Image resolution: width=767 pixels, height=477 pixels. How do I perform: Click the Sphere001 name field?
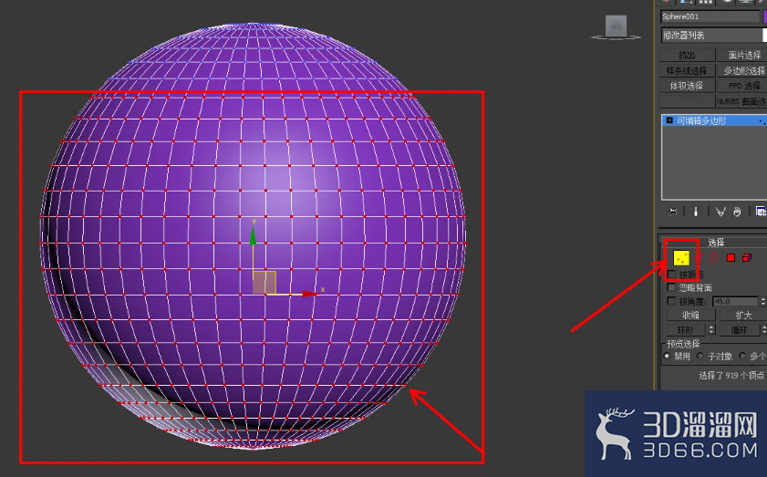[710, 16]
